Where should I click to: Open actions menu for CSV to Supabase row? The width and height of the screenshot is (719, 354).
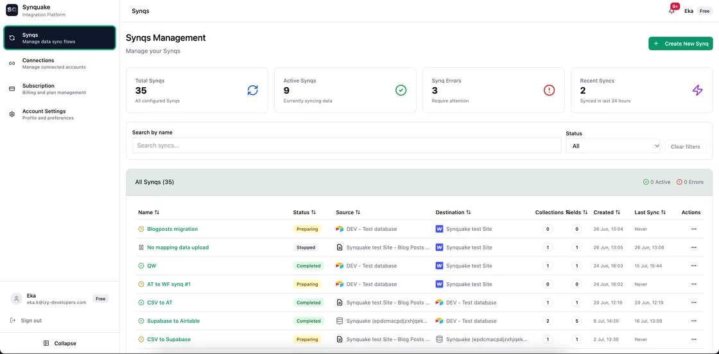coord(694,339)
